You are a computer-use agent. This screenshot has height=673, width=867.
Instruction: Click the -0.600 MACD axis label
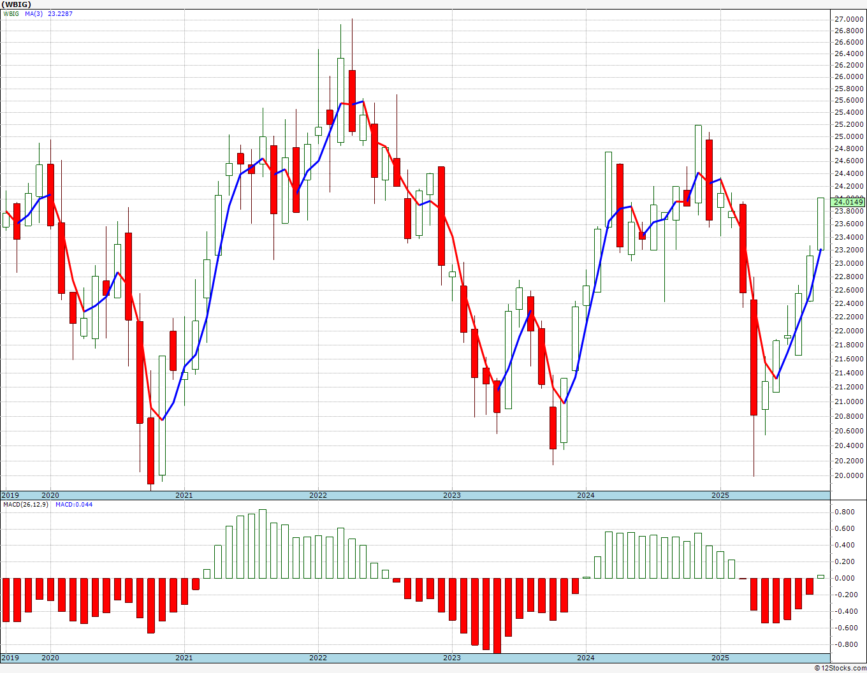[845, 628]
